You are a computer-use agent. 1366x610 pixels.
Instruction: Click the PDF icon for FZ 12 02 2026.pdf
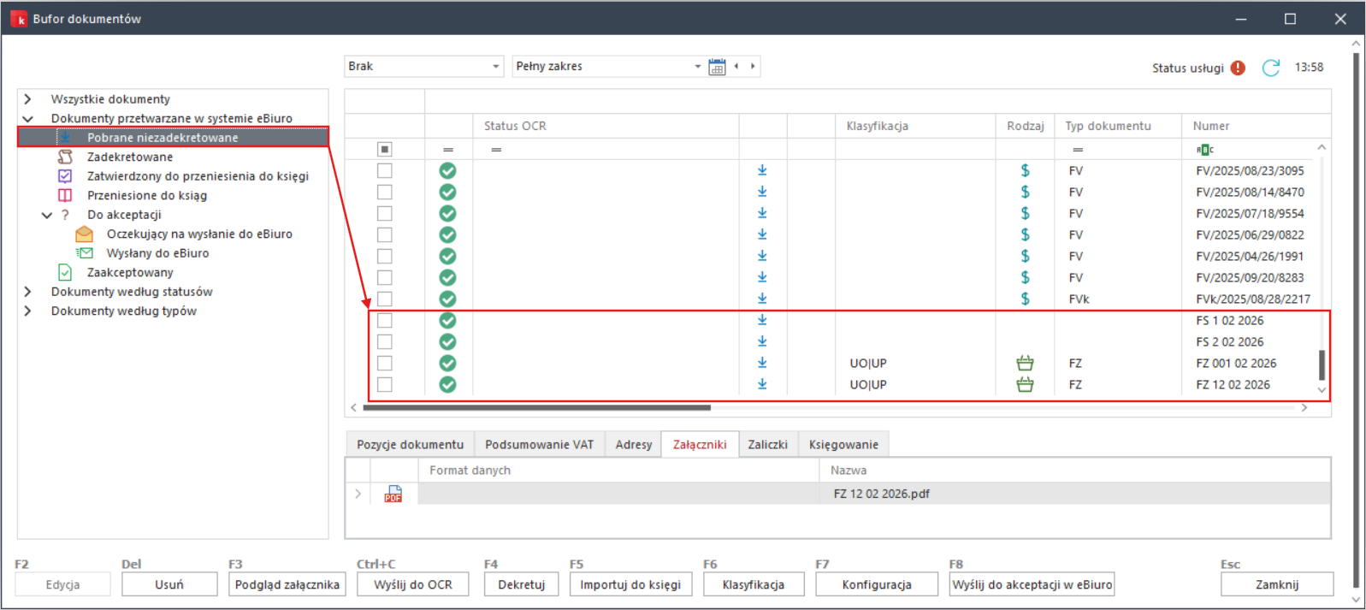coord(393,494)
